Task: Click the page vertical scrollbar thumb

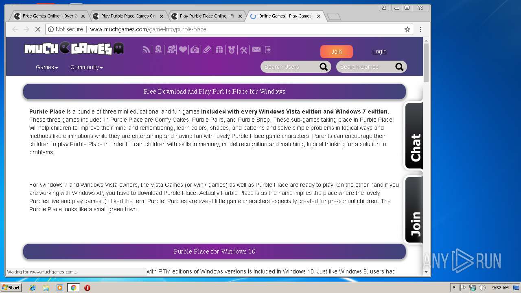Action: coord(426,63)
